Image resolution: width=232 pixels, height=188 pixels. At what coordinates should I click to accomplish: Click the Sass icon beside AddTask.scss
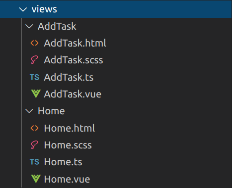point(34,60)
